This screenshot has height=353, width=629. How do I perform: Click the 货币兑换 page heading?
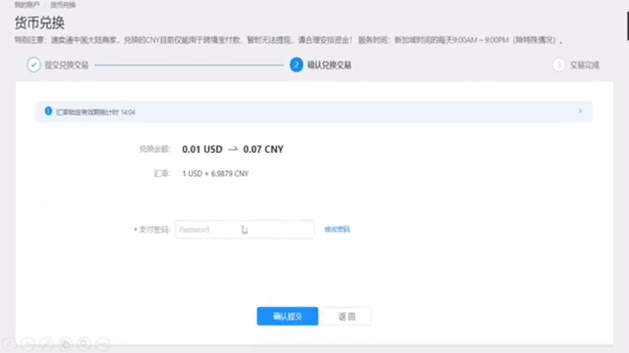39,23
